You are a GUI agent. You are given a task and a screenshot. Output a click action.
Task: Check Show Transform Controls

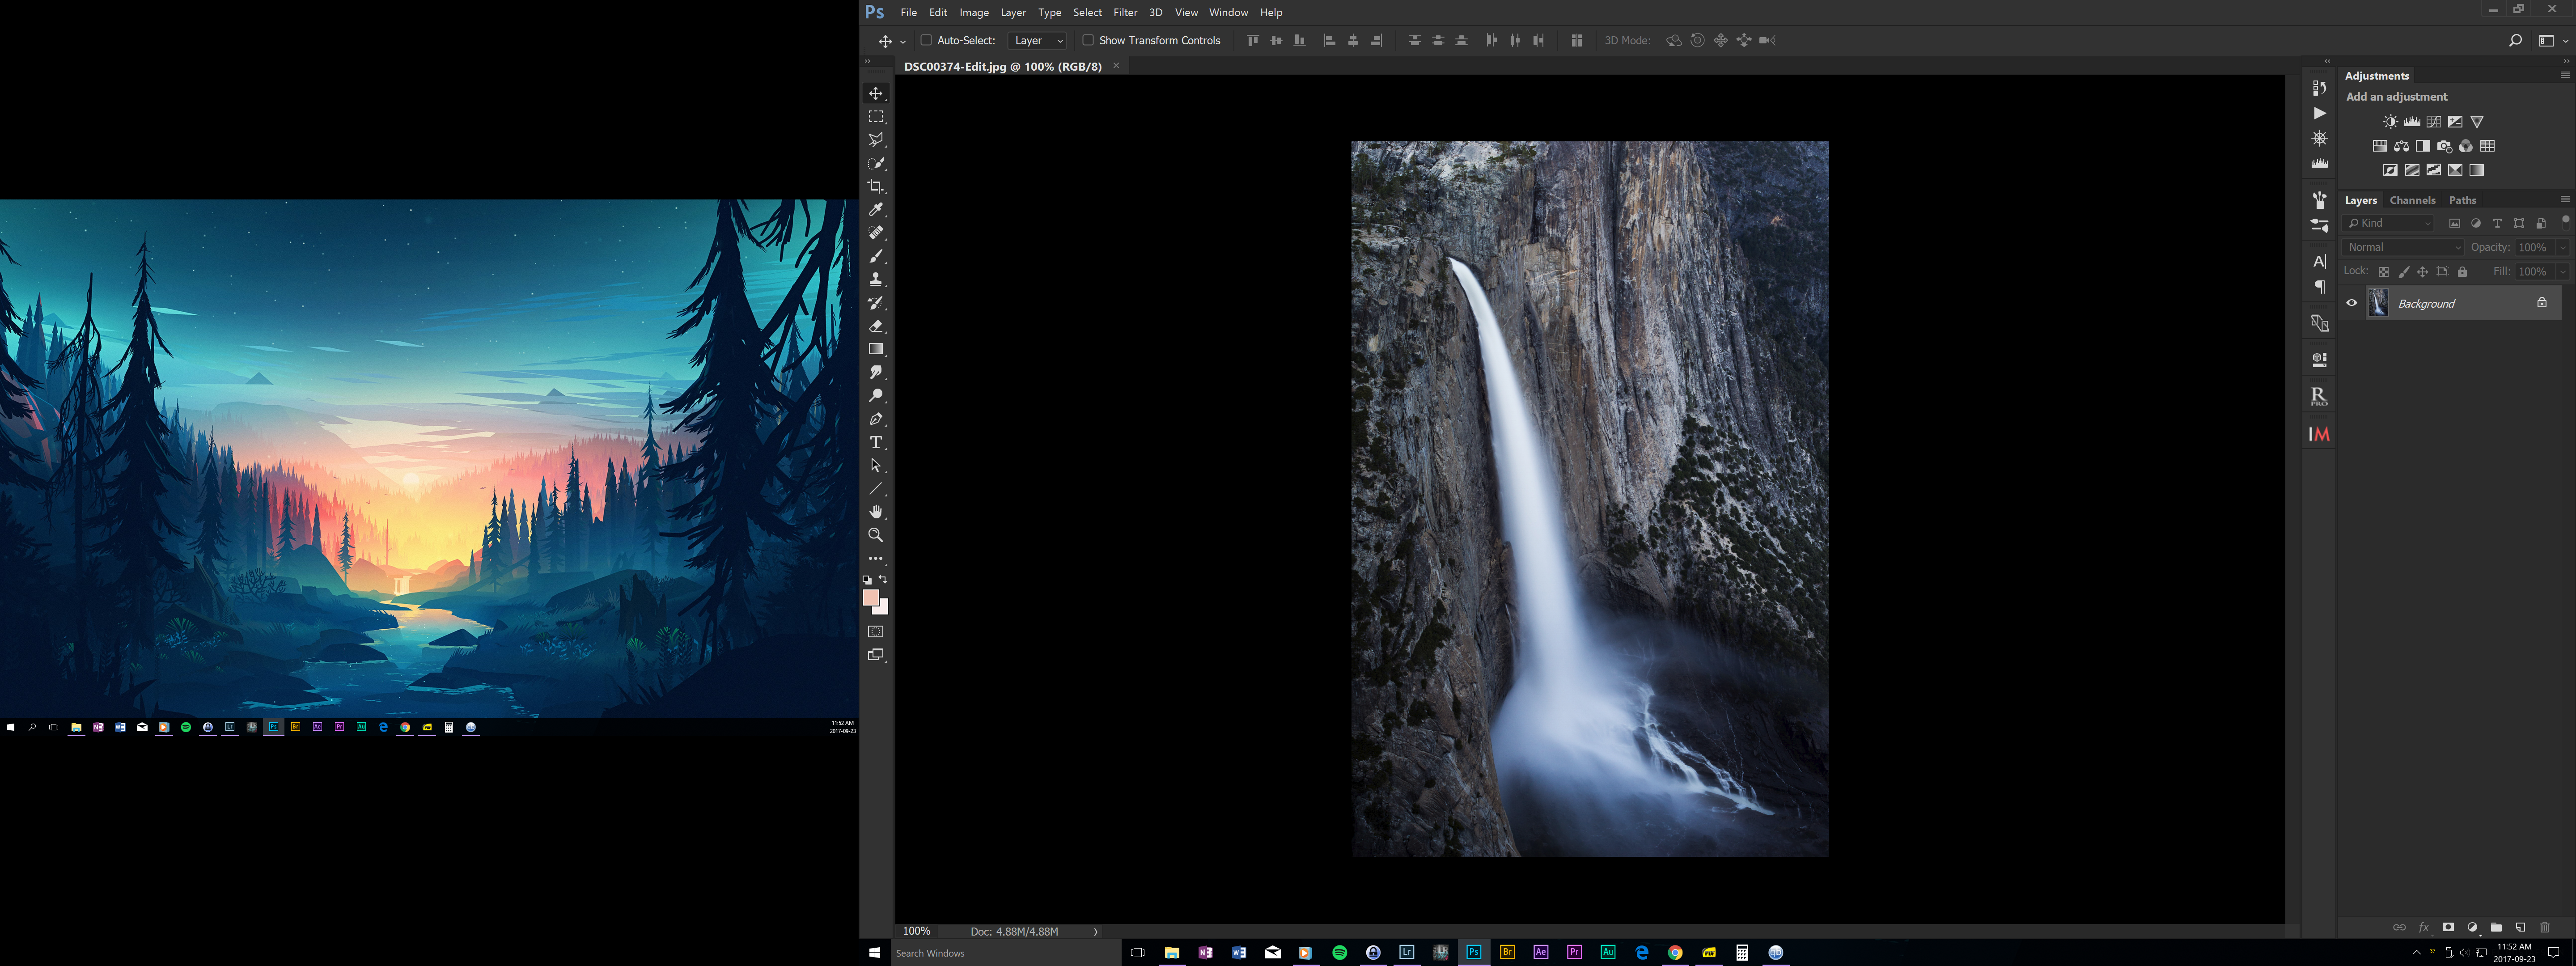coord(1088,40)
